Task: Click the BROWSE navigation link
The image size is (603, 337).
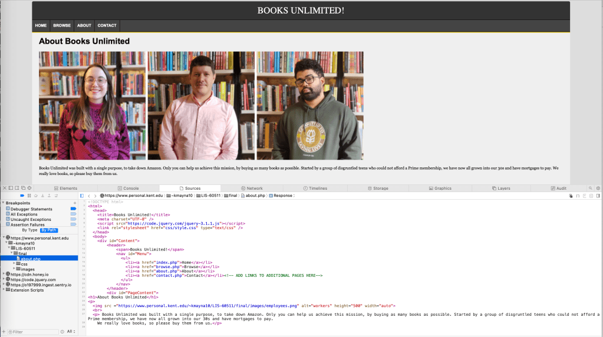Action: (62, 25)
